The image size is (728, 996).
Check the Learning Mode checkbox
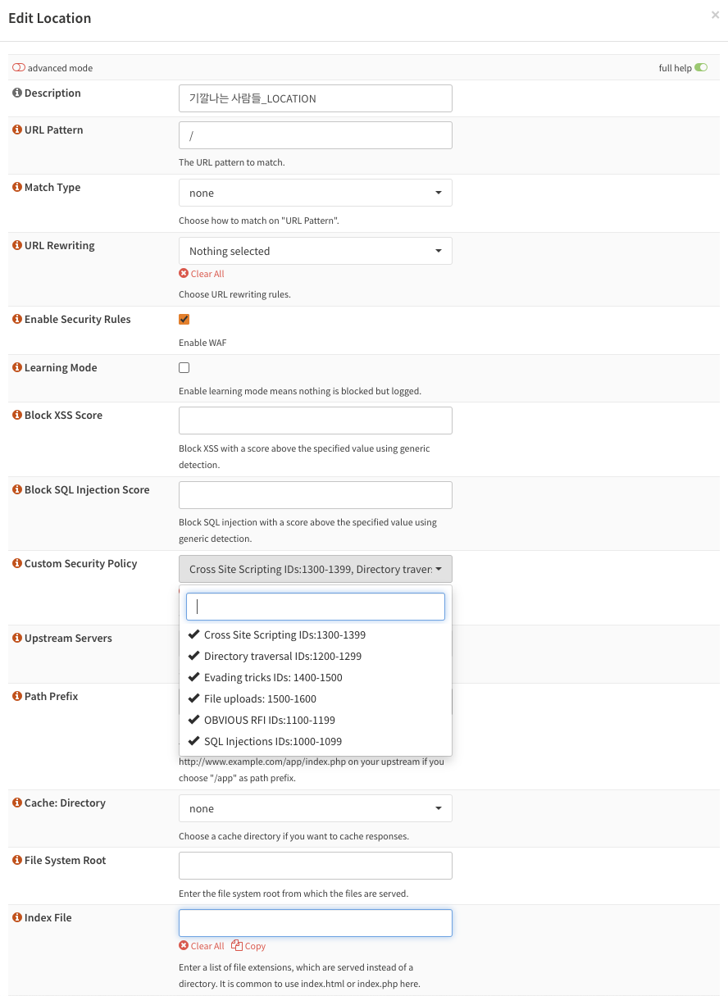184,368
